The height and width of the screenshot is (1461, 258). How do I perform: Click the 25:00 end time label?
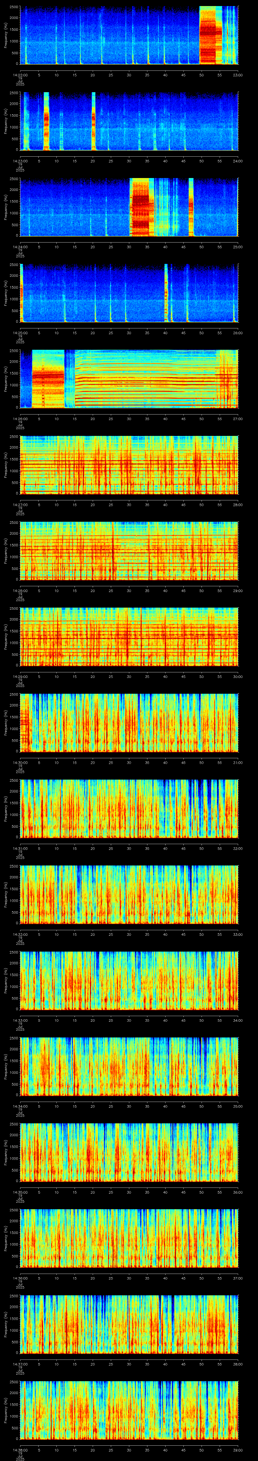tap(238, 247)
